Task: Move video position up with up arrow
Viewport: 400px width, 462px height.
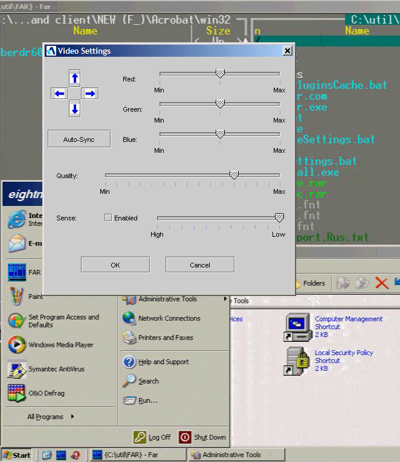Action: [75, 79]
